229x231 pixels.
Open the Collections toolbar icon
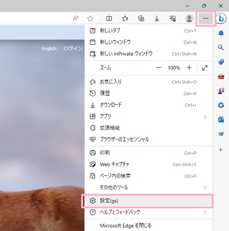141,18
